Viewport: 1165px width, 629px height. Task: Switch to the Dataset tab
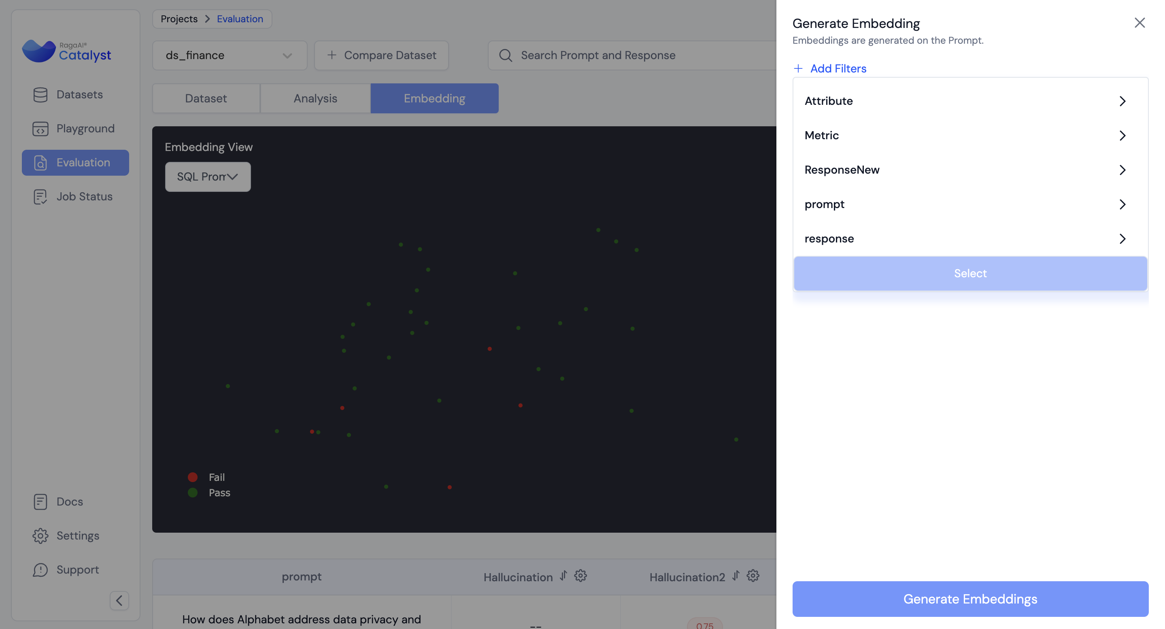pos(206,98)
